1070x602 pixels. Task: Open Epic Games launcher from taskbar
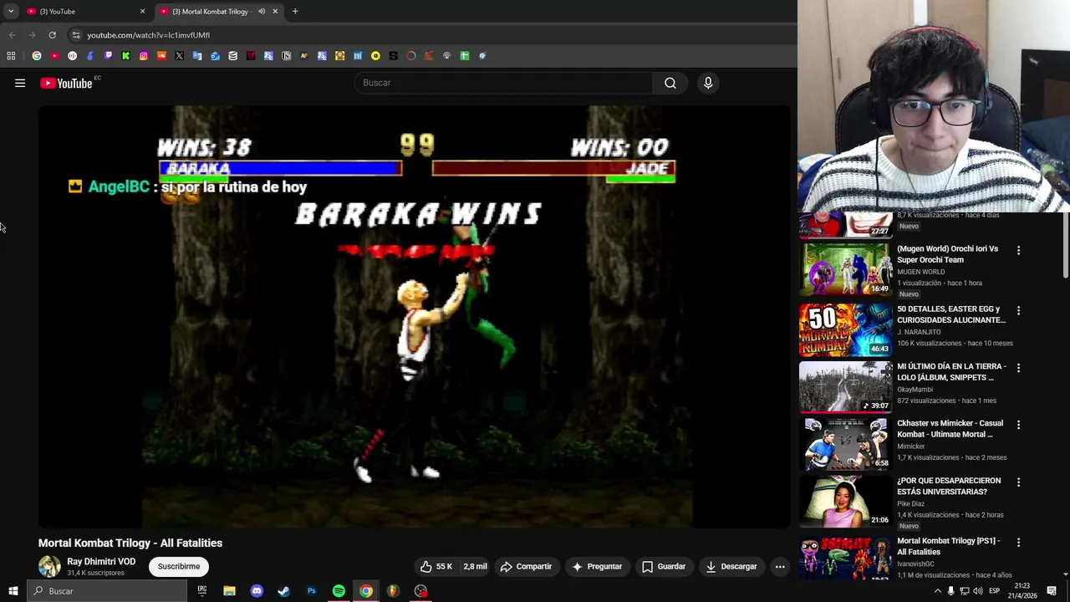(201, 591)
